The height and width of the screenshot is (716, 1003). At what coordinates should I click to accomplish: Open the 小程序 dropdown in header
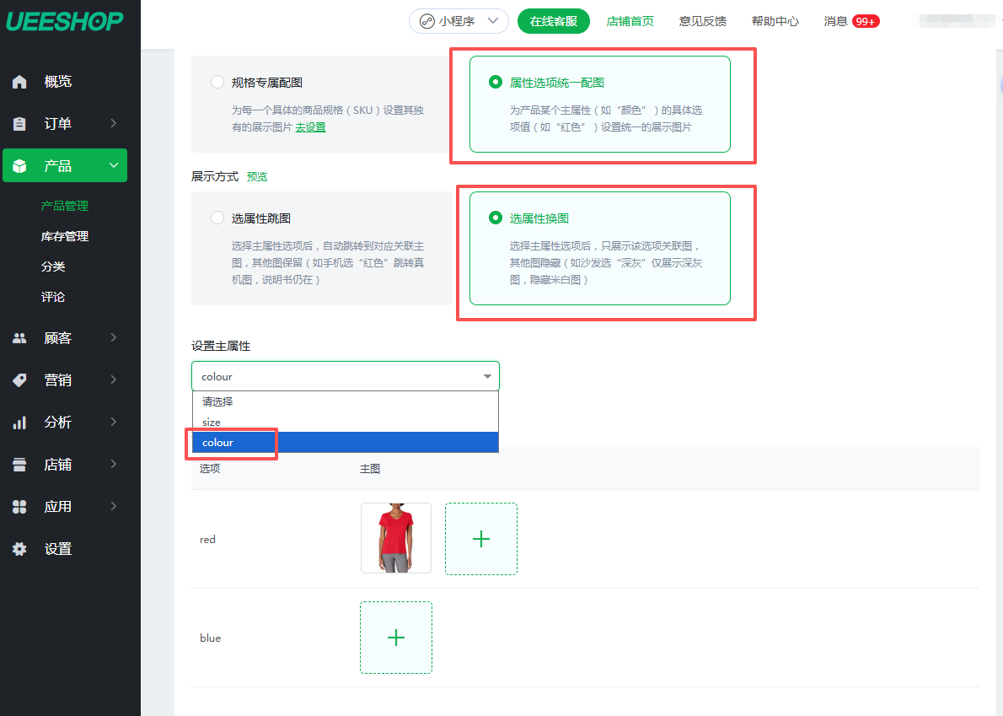click(459, 21)
